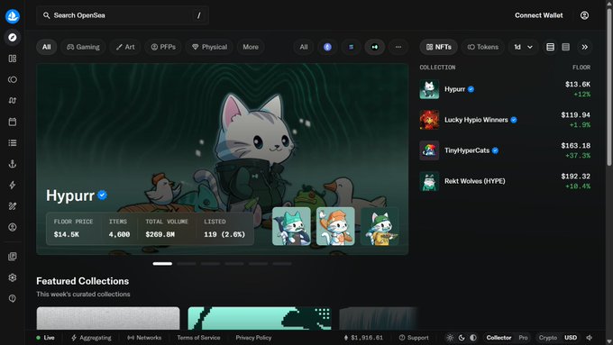Open the TinyHyperCats collection row

pyautogui.click(x=505, y=150)
